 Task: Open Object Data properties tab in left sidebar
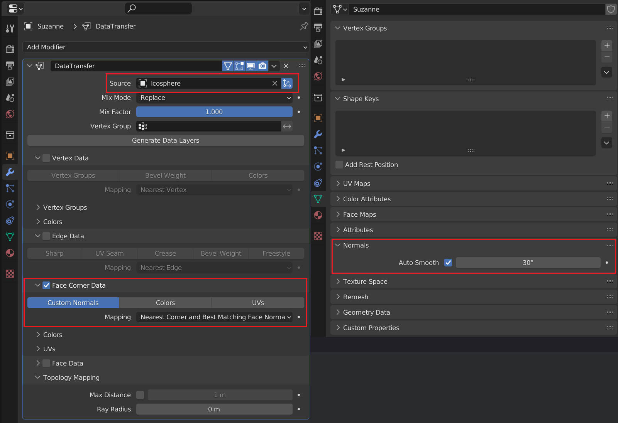[x=10, y=237]
